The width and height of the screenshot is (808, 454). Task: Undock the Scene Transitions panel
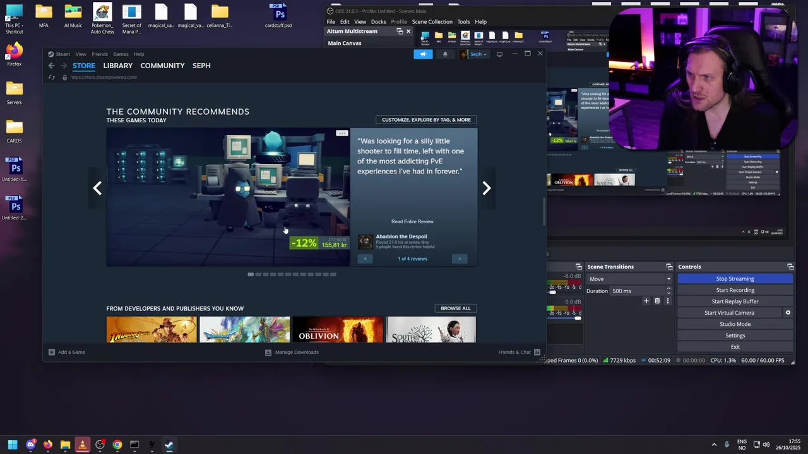tap(669, 267)
